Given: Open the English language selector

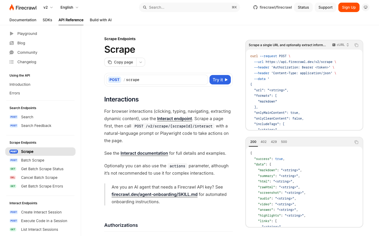Looking at the screenshot, I should tap(69, 7).
